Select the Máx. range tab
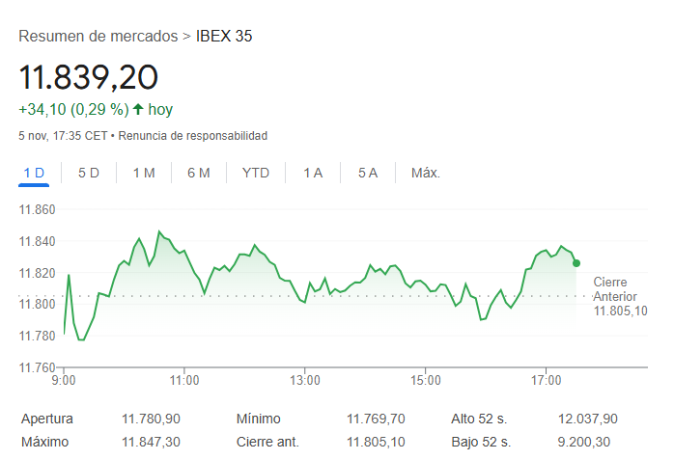 click(x=426, y=173)
